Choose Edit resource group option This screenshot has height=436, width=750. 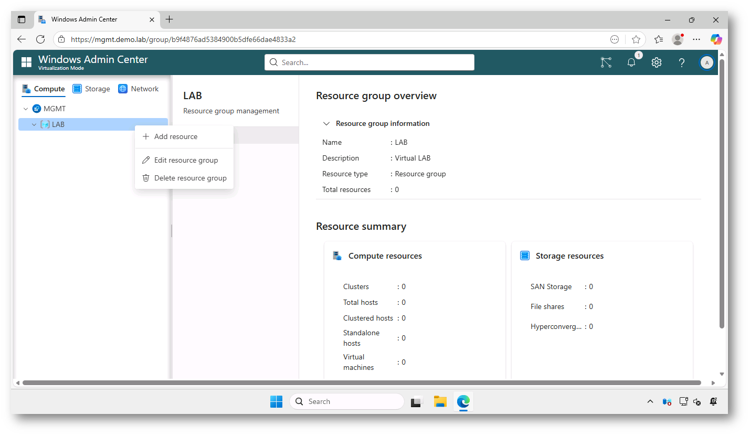186,160
